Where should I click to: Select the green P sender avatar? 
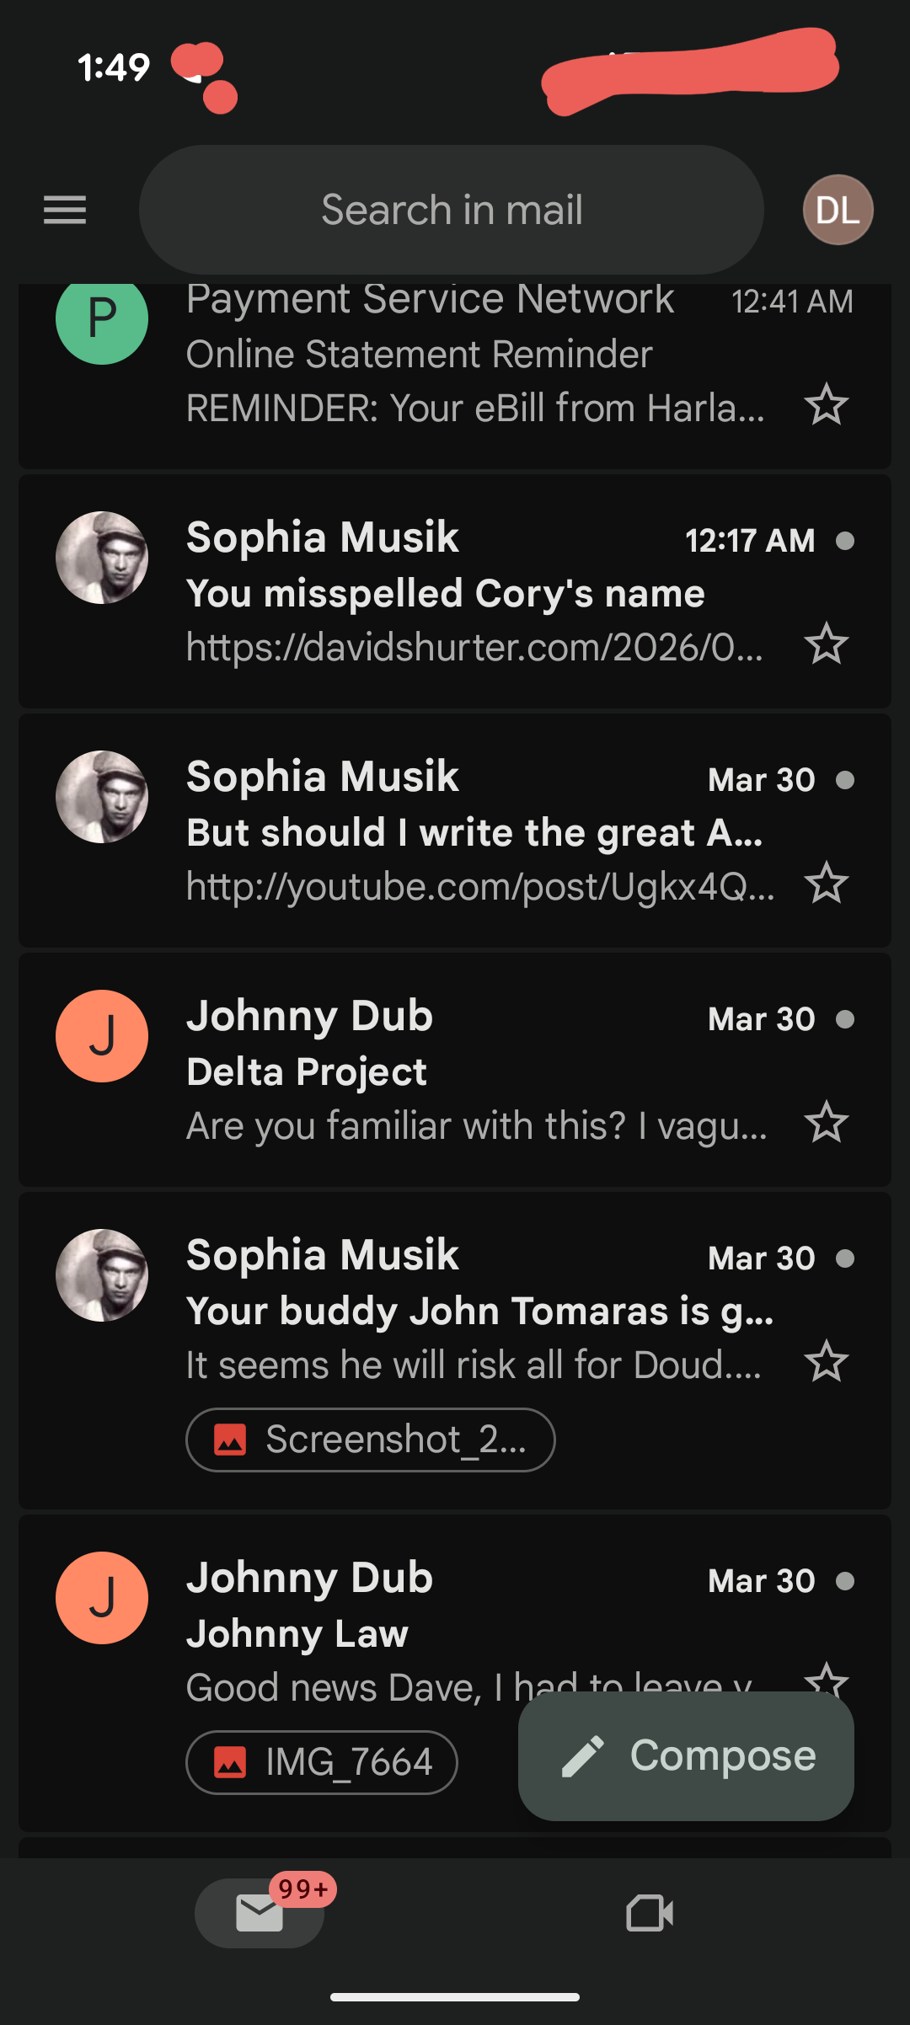coord(102,320)
